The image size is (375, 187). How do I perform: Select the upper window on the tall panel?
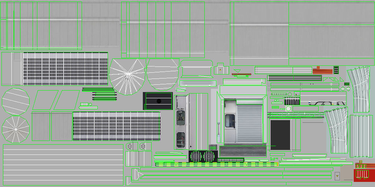coord(181,118)
